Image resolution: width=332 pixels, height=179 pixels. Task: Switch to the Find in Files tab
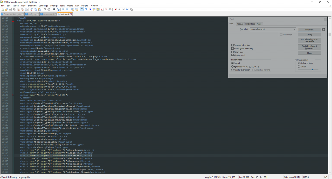point(250,24)
